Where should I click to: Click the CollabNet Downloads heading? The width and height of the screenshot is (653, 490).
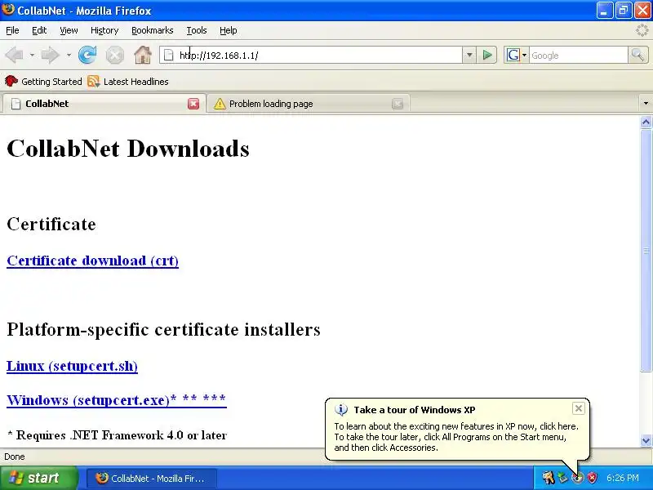pos(128,149)
